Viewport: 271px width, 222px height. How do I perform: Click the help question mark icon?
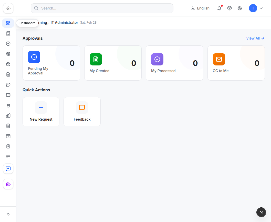point(229,8)
